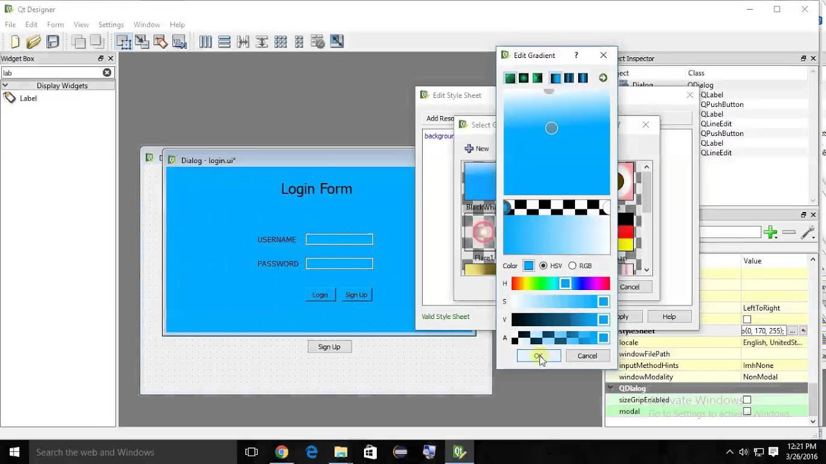Click New in the Select Gradient dialog

[x=477, y=148]
